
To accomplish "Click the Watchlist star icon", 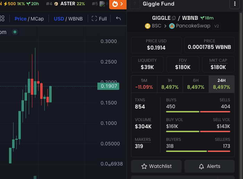I will click(144, 166).
